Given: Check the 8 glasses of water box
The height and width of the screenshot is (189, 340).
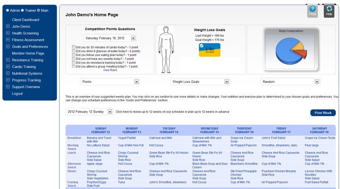Looking at the screenshot, I should (x=73, y=51).
